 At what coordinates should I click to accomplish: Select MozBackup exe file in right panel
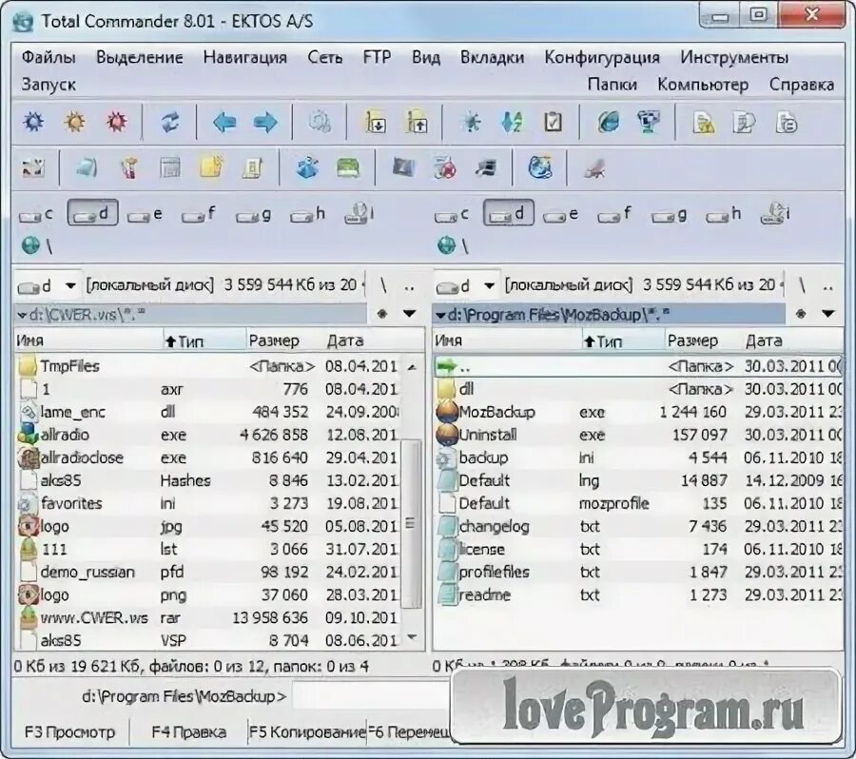pyautogui.click(x=639, y=412)
